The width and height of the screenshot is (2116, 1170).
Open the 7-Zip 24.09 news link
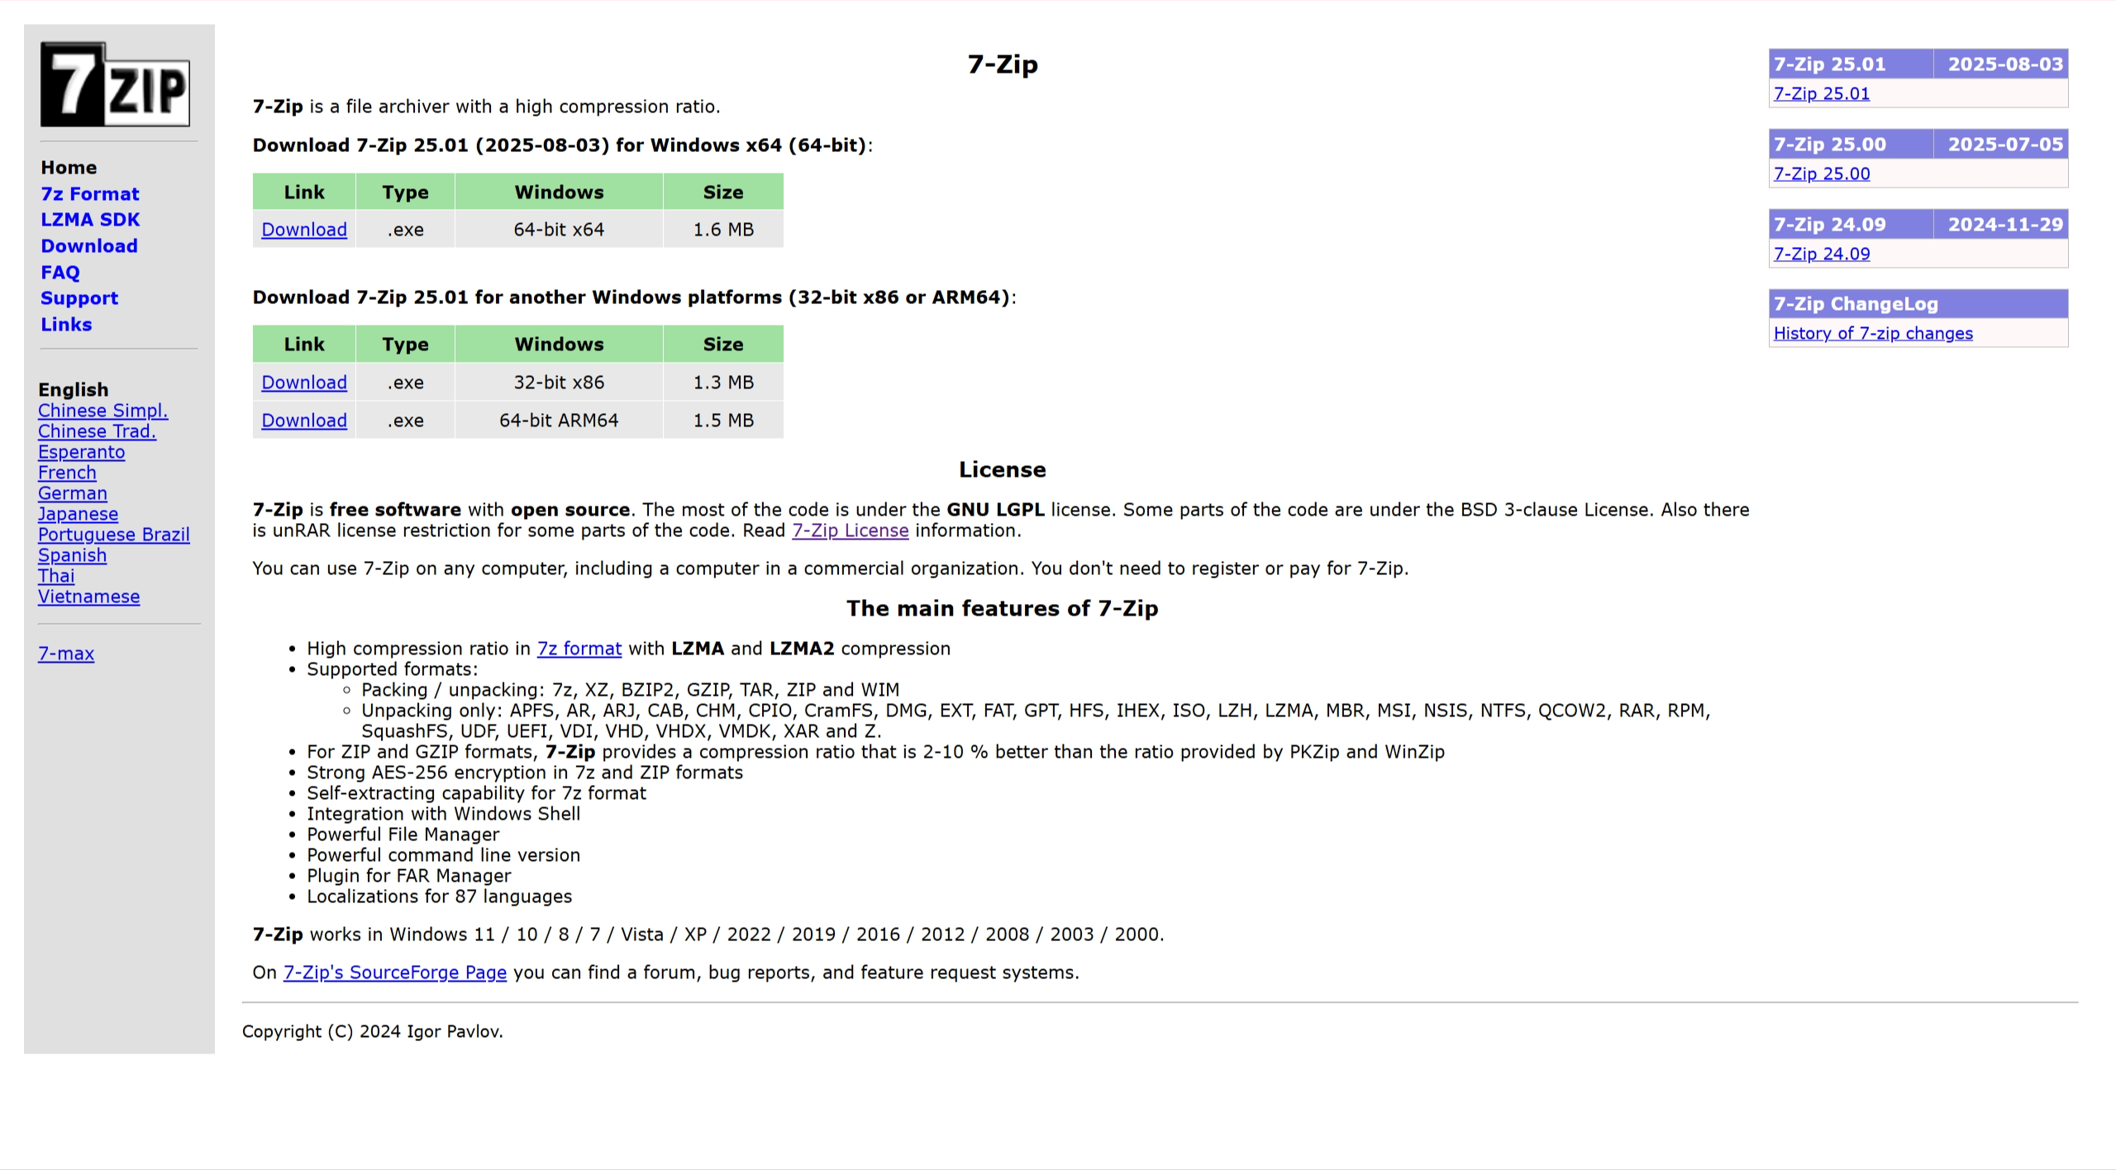point(1821,254)
